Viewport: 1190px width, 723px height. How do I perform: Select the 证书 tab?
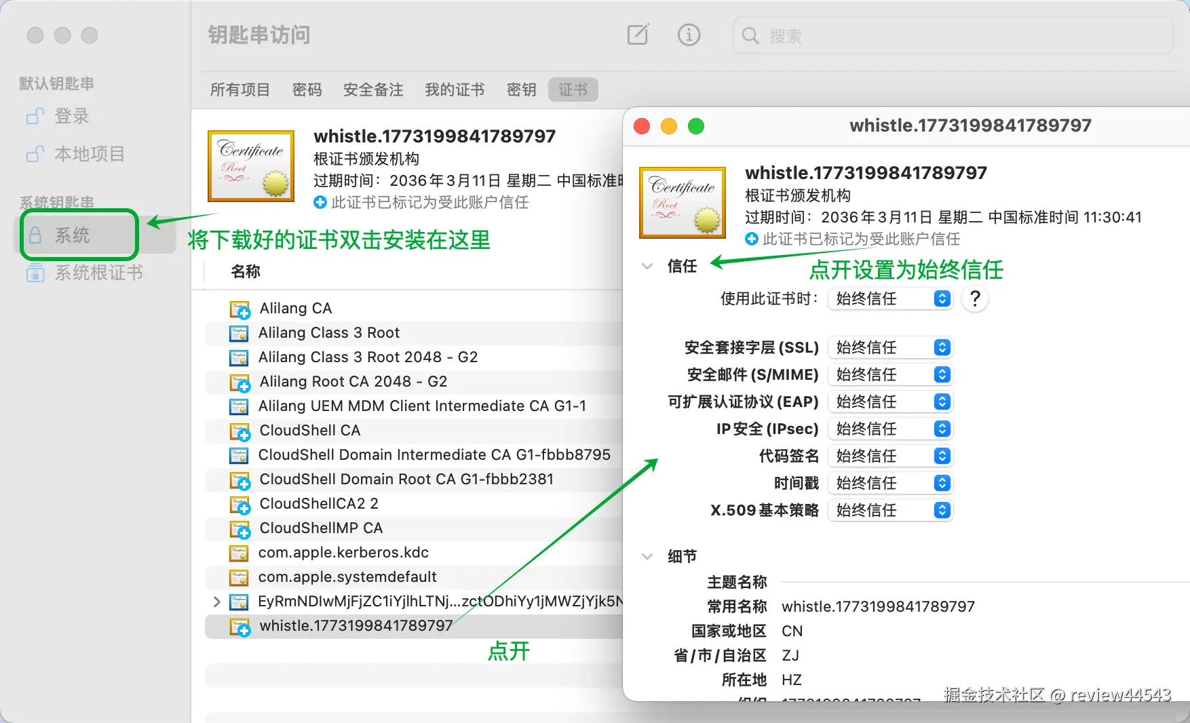573,90
